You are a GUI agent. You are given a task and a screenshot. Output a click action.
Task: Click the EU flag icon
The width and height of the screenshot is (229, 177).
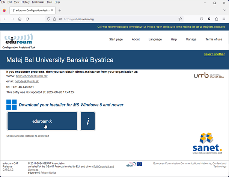point(140,164)
